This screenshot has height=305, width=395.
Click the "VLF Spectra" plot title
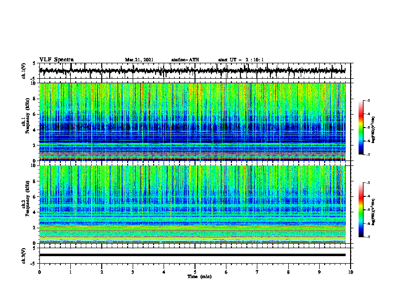tap(56, 60)
